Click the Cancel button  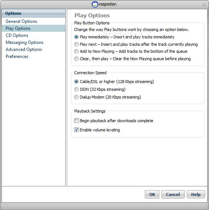[173, 194]
